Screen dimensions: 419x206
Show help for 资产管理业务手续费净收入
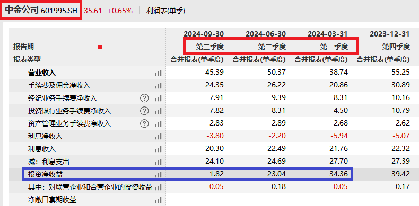coord(144,124)
